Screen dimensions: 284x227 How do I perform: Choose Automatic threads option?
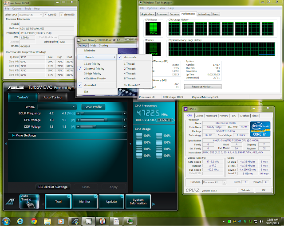click(130, 57)
